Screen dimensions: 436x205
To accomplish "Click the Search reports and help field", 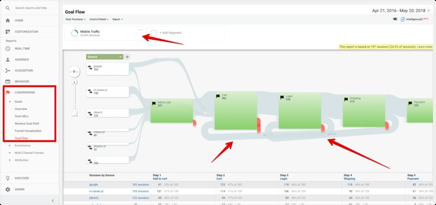I will click(31, 8).
